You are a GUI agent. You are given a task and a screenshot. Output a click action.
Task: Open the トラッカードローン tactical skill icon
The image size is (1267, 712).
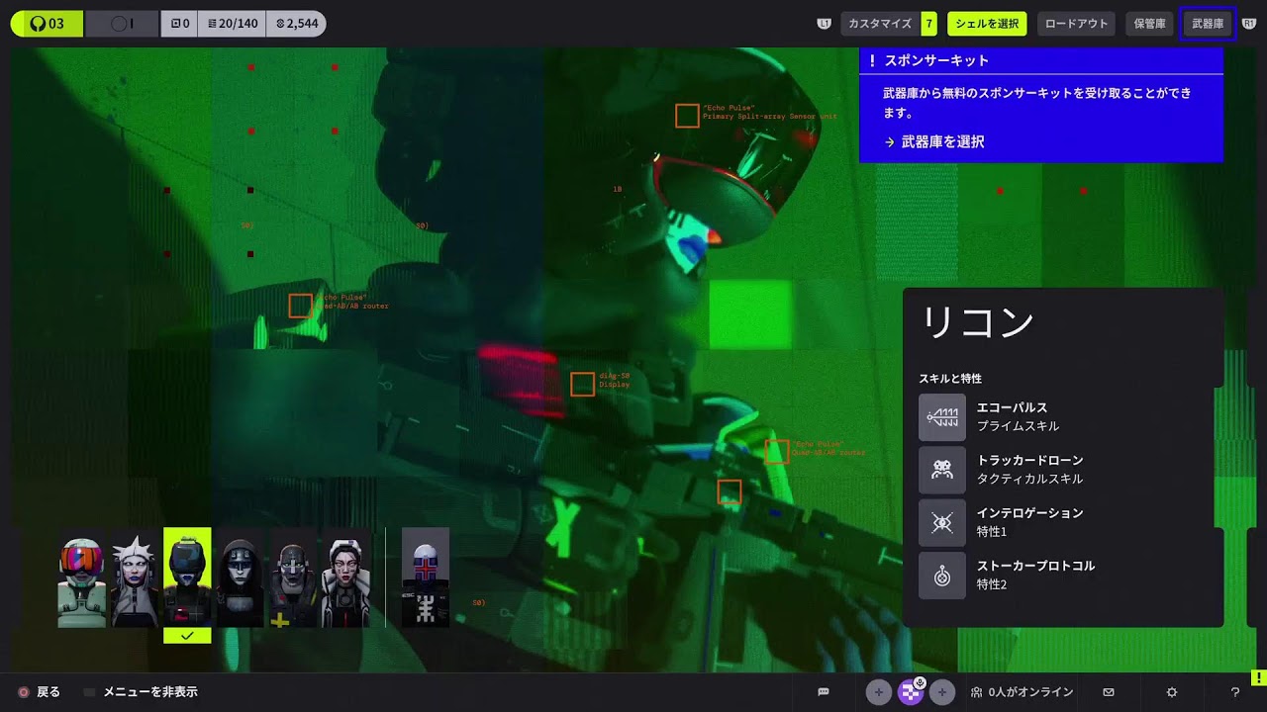942,470
